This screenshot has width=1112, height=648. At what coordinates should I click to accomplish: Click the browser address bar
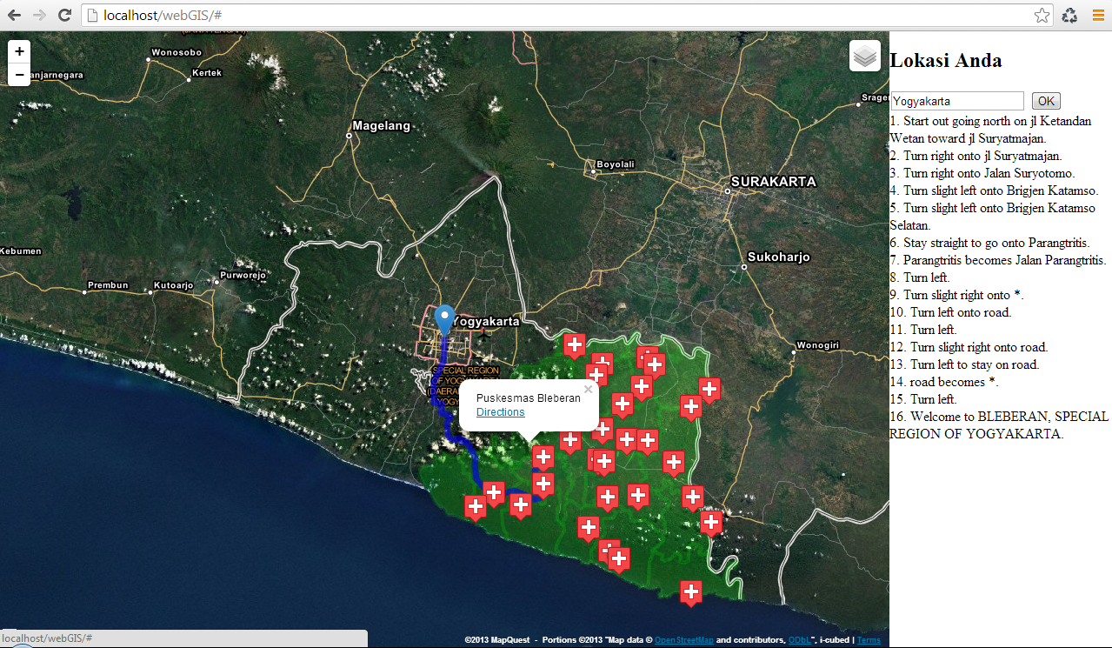coord(348,15)
